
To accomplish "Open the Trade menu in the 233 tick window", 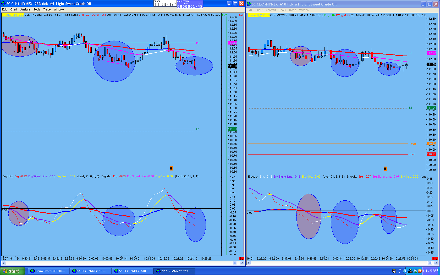I will tap(47, 9).
